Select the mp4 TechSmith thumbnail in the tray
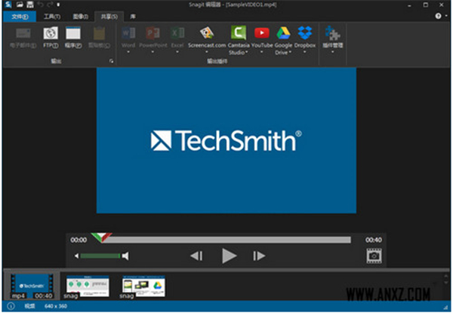Image resolution: width=453 pixels, height=313 pixels. (32, 286)
